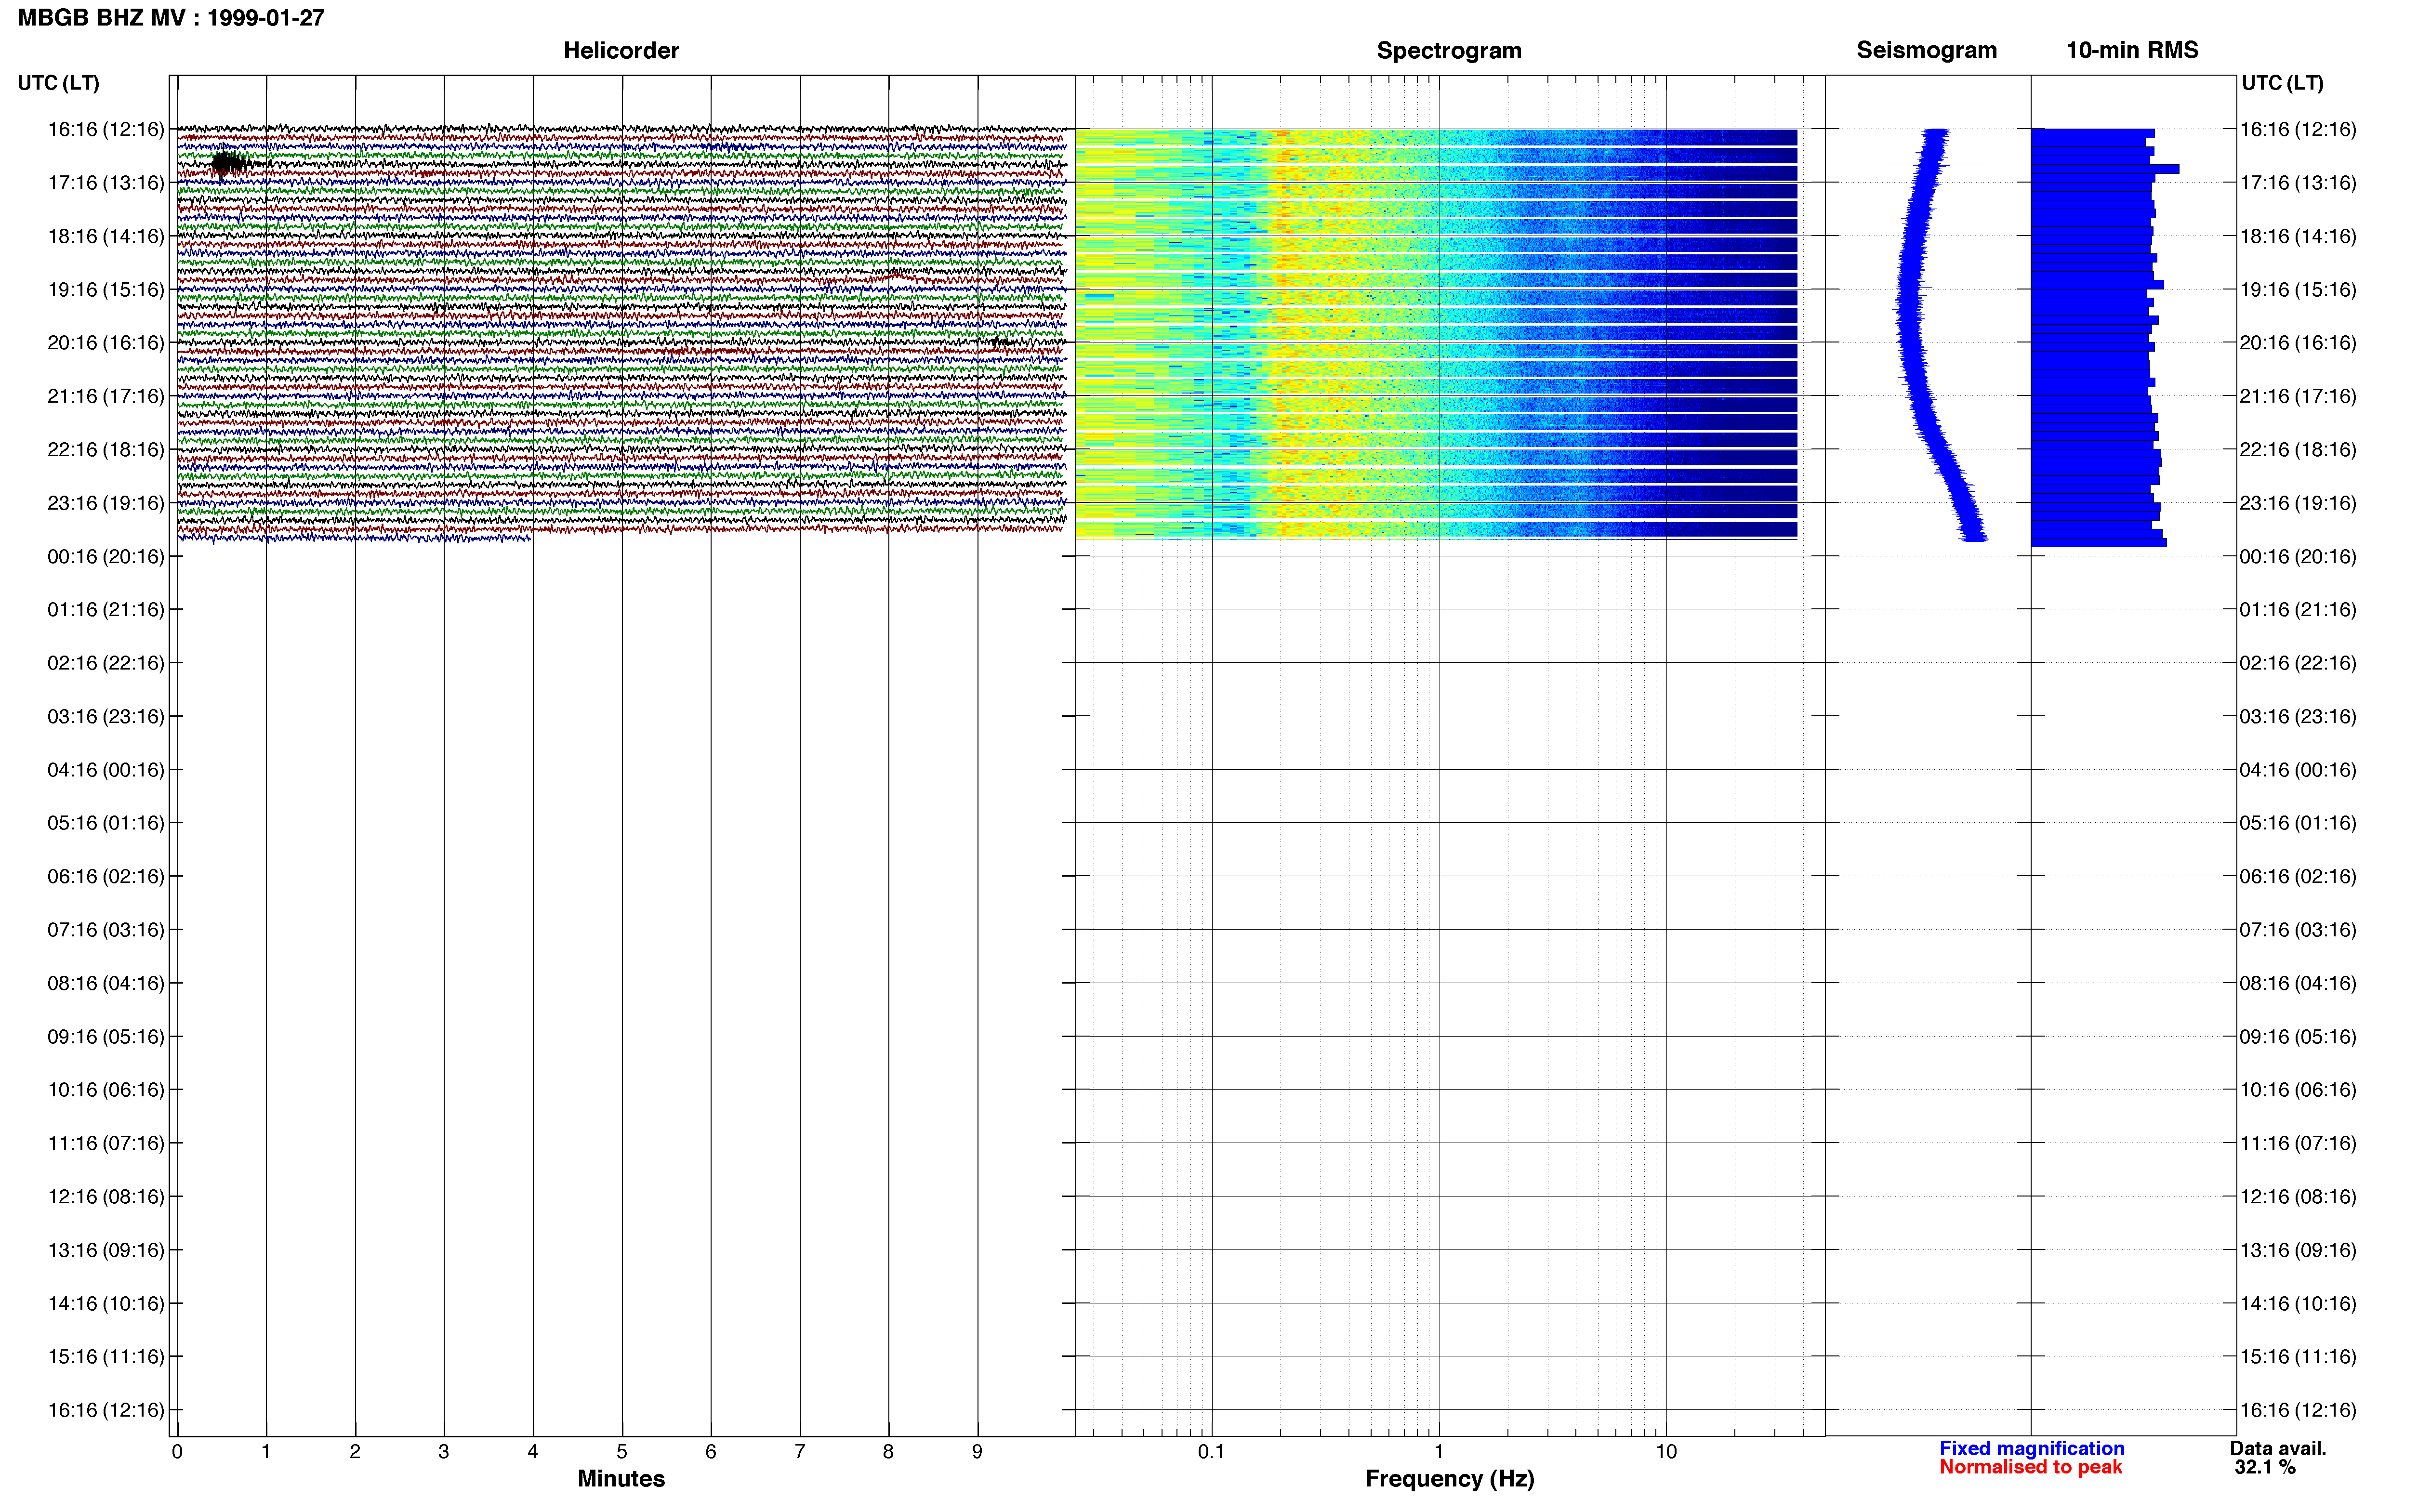Click the spectrogram frequency tick '1'
This screenshot has width=2418, height=1512.
pos(1439,1452)
